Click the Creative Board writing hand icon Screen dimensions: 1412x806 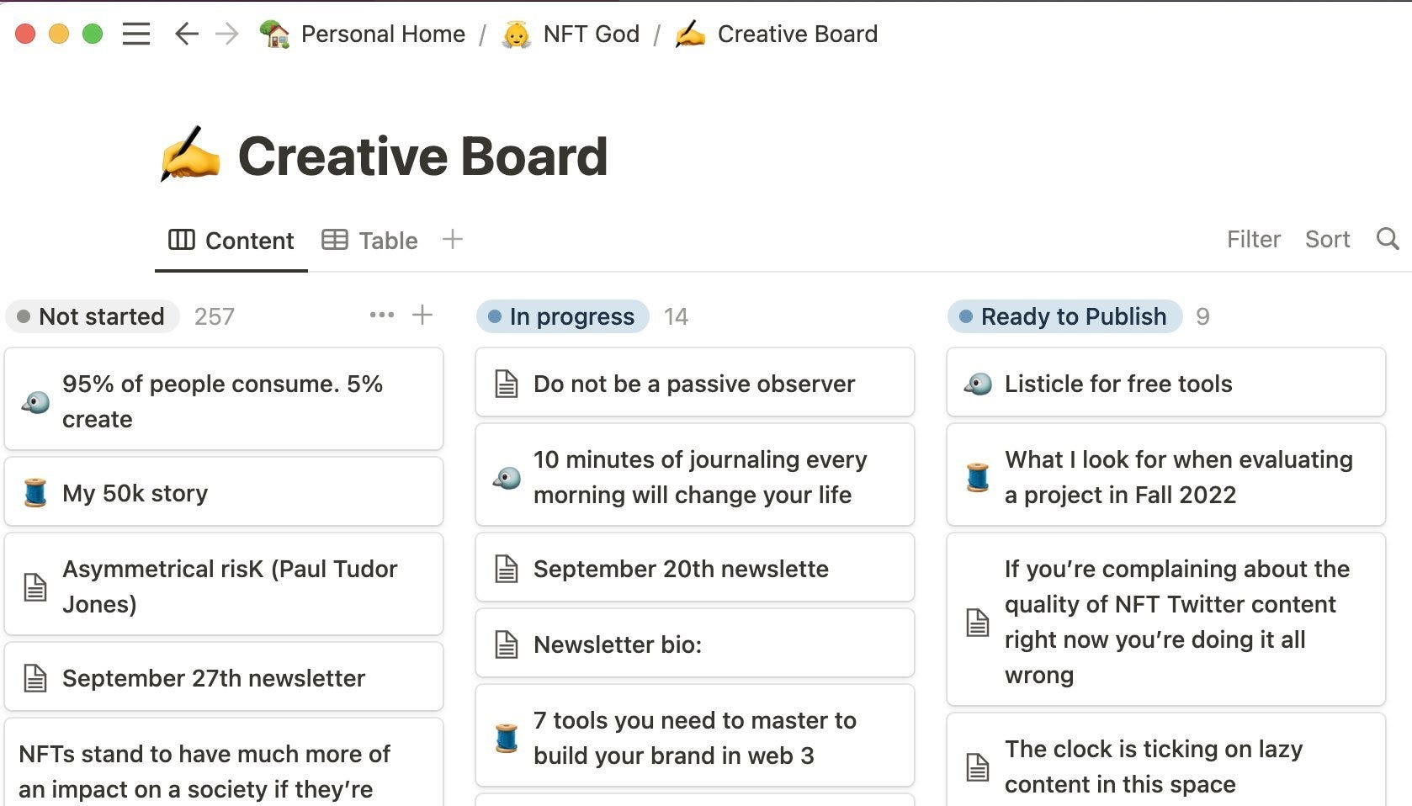point(190,155)
